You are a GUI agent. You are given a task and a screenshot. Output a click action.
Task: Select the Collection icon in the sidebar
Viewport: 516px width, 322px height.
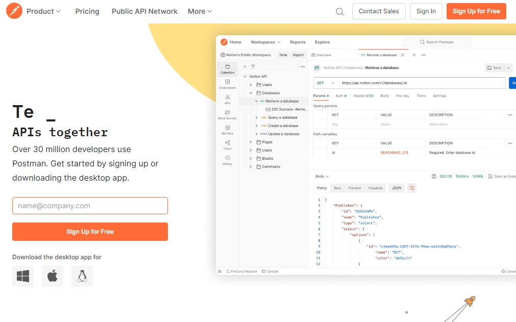228,69
